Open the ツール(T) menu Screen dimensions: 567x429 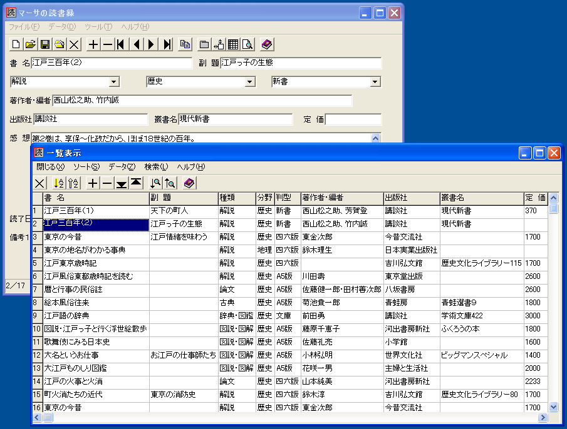pos(98,27)
